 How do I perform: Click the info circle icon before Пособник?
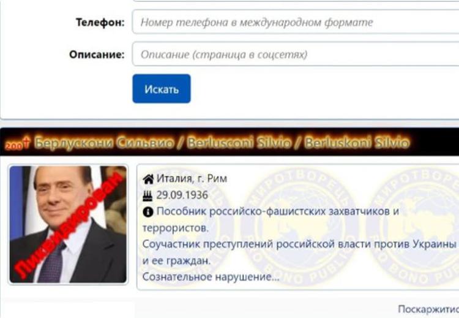[x=148, y=212]
